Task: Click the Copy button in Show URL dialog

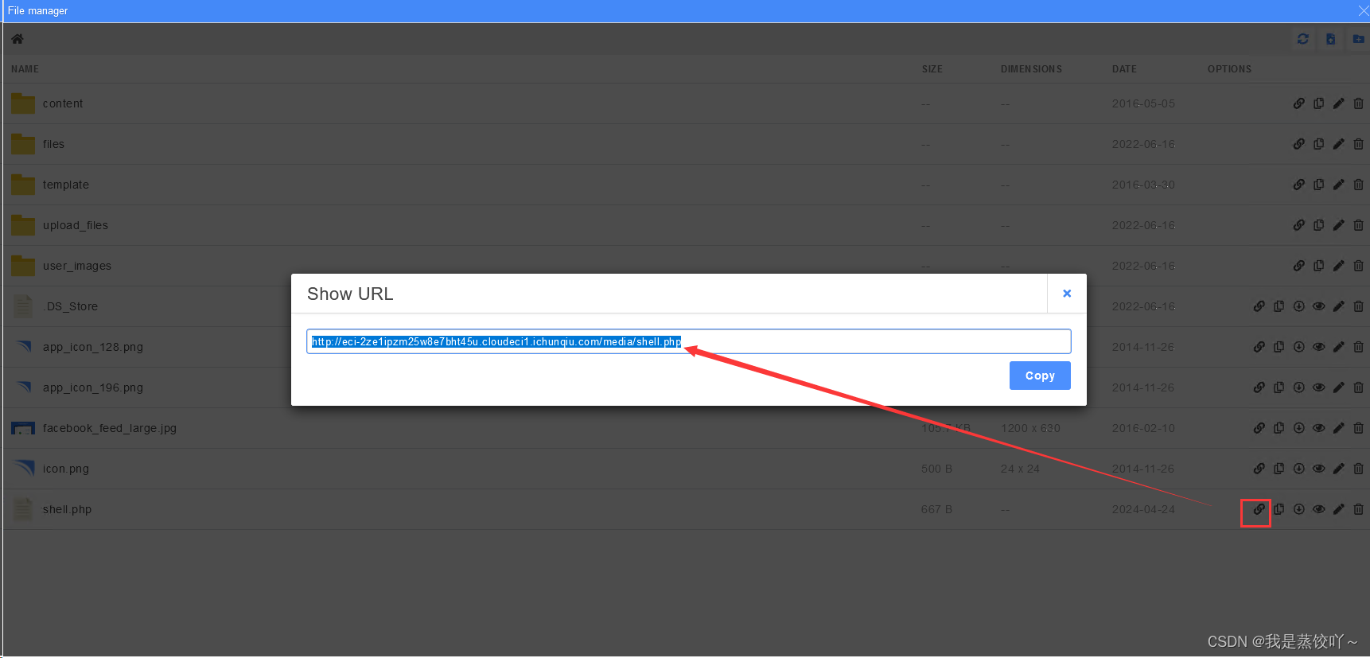Action: click(x=1040, y=376)
